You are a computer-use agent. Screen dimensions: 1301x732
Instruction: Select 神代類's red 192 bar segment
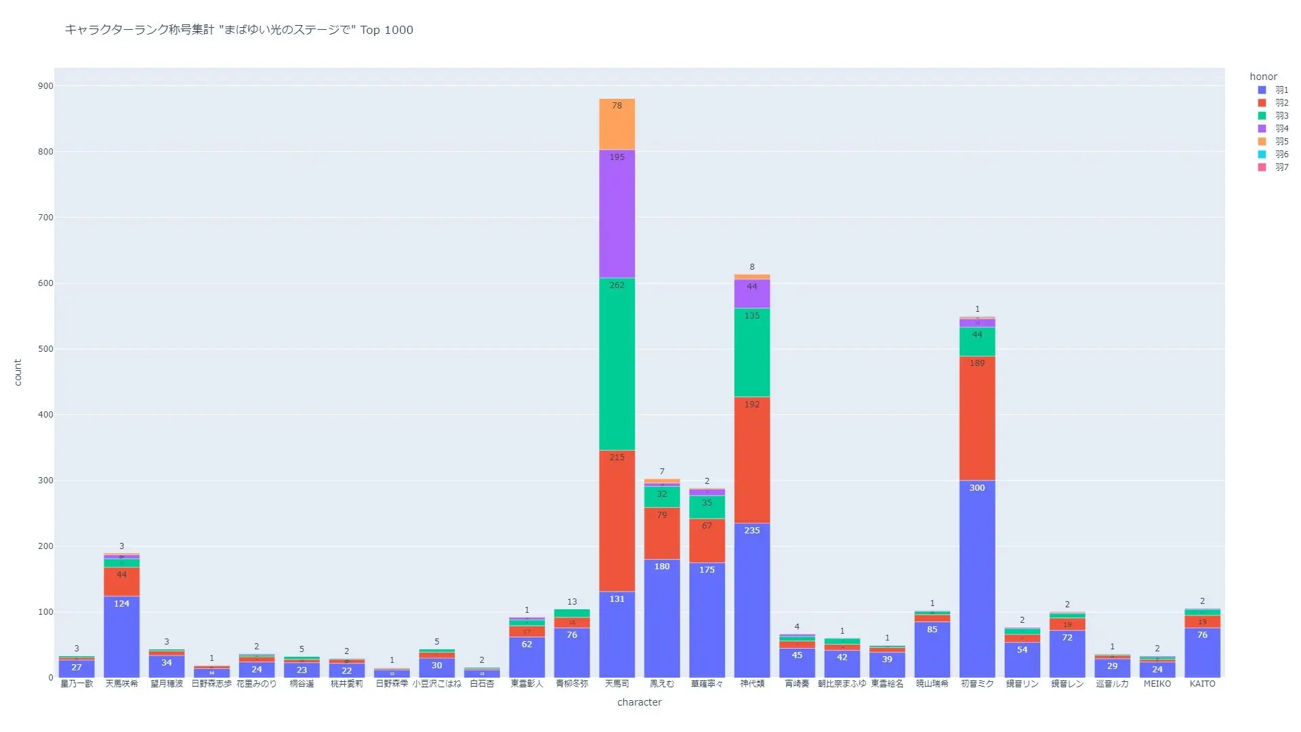pyautogui.click(x=751, y=461)
